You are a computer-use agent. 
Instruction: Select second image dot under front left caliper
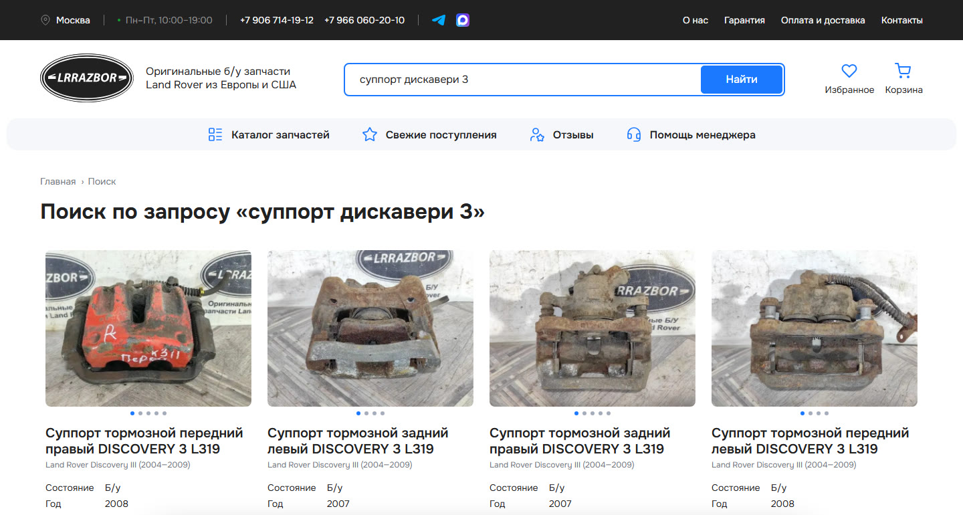811,413
